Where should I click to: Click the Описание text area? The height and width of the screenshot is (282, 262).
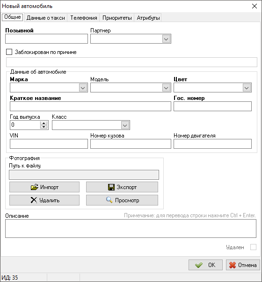pos(131,229)
